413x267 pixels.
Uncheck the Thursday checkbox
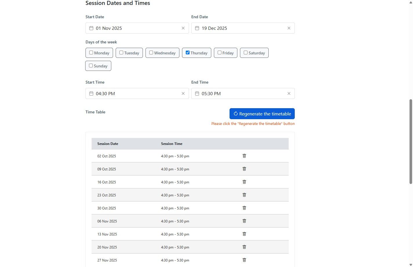188,53
